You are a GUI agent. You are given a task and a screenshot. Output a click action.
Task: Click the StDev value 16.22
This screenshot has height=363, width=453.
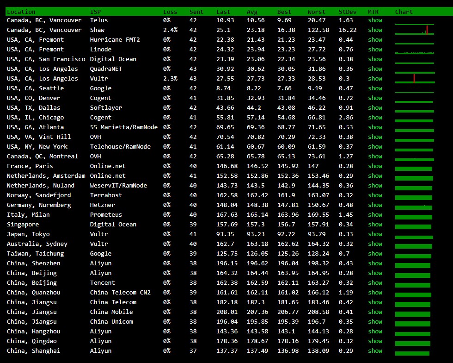pos(348,30)
